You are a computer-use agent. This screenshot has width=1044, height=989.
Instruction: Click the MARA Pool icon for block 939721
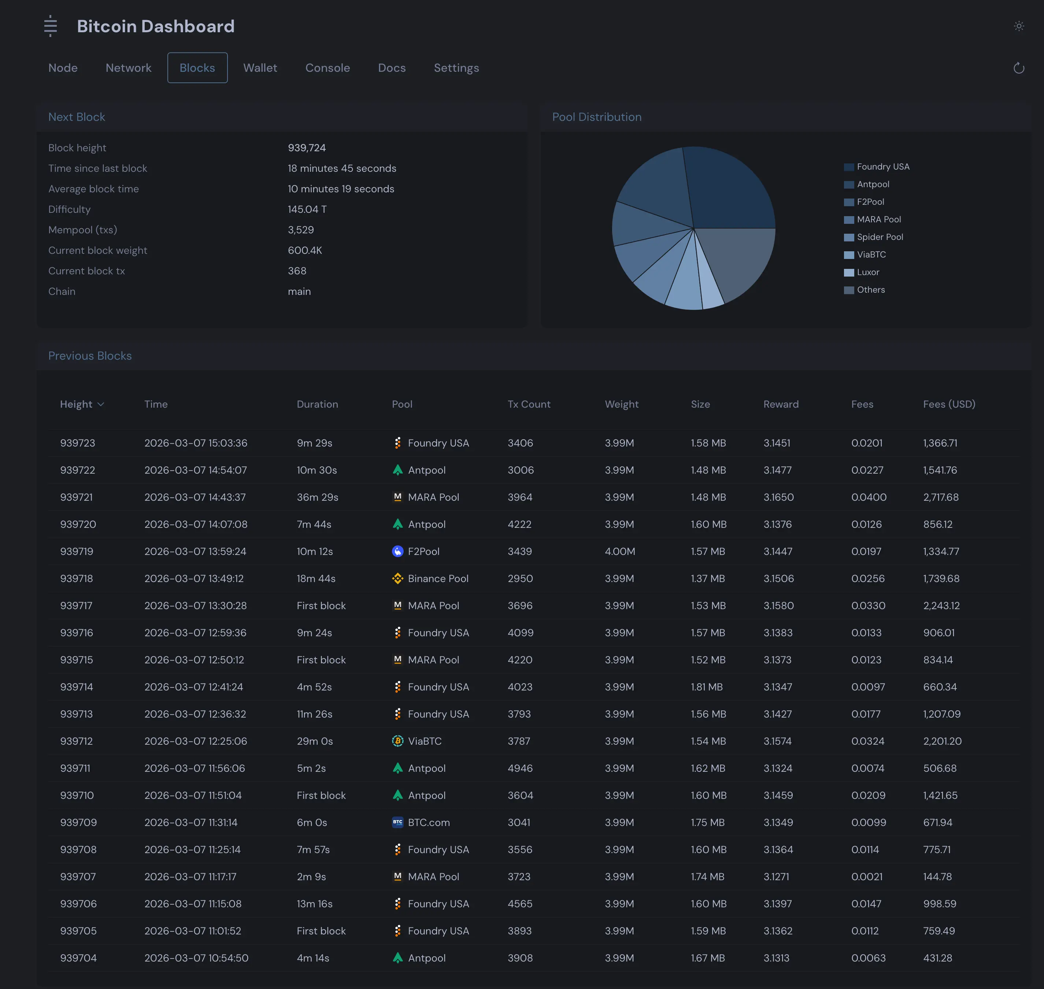click(x=397, y=497)
